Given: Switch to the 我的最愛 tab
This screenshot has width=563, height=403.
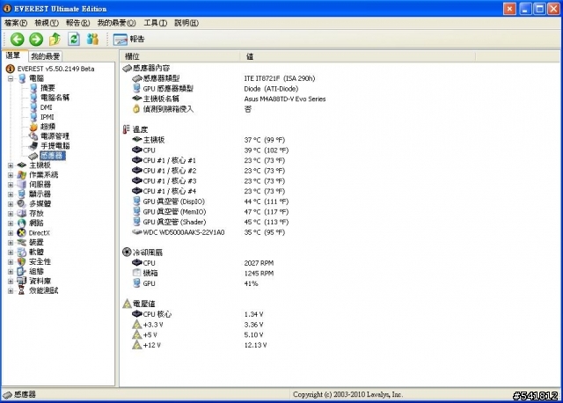Looking at the screenshot, I should point(45,56).
